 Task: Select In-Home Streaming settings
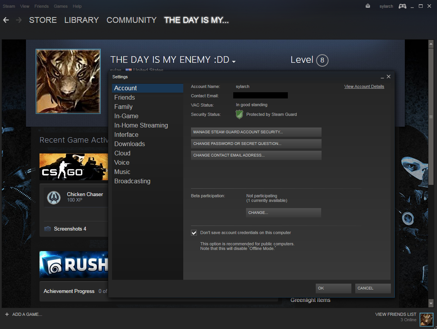pyautogui.click(x=148, y=126)
